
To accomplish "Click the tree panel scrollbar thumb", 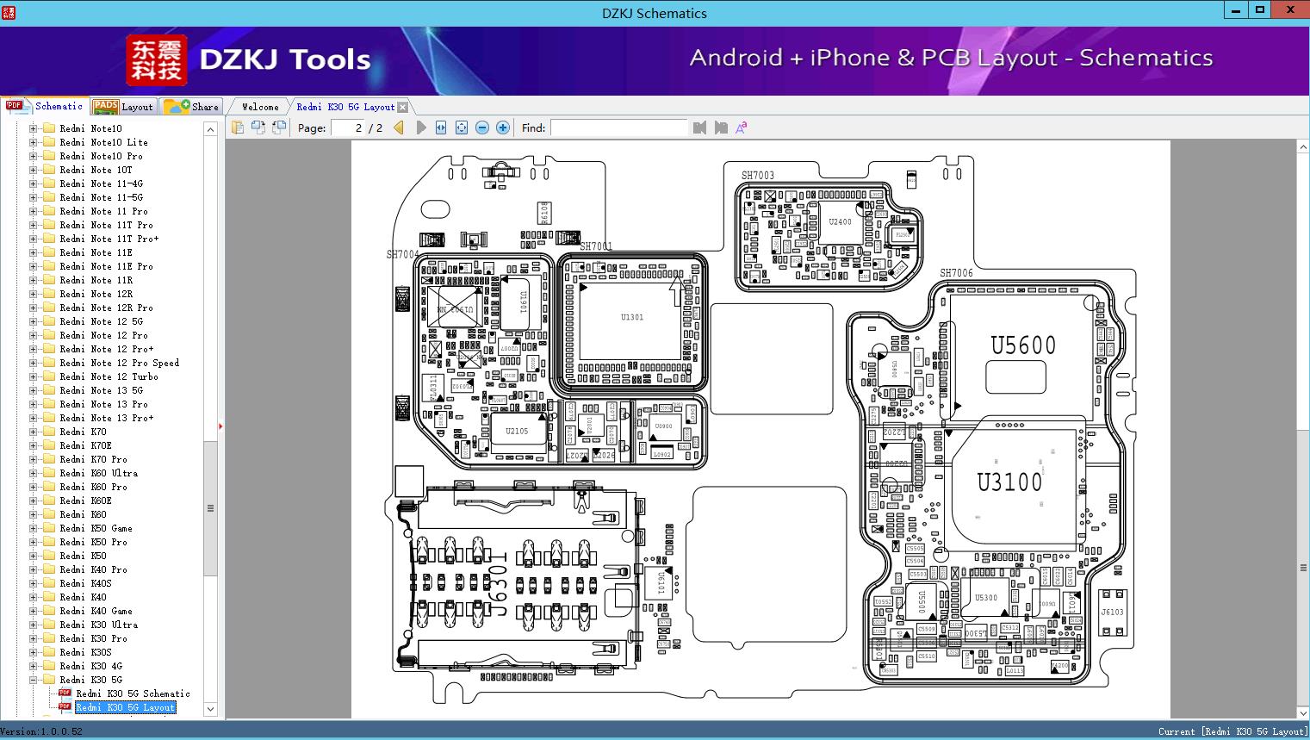I will (210, 508).
